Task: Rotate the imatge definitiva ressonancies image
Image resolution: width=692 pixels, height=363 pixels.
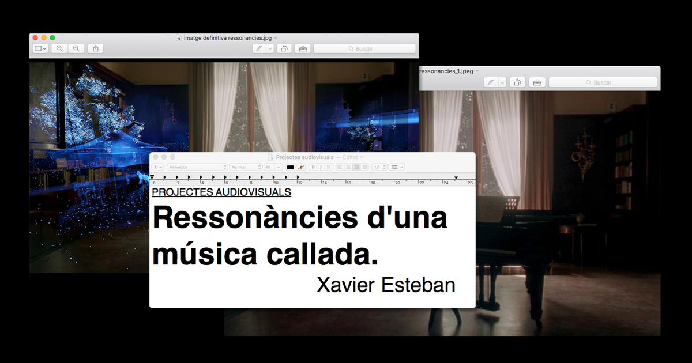Action: (284, 48)
